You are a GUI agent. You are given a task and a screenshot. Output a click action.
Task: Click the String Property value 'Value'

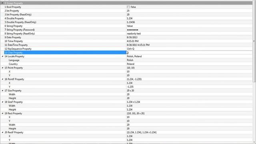pos(130,26)
